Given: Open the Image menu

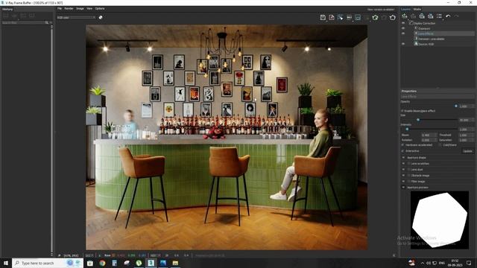Looking at the screenshot, I should (x=80, y=8).
